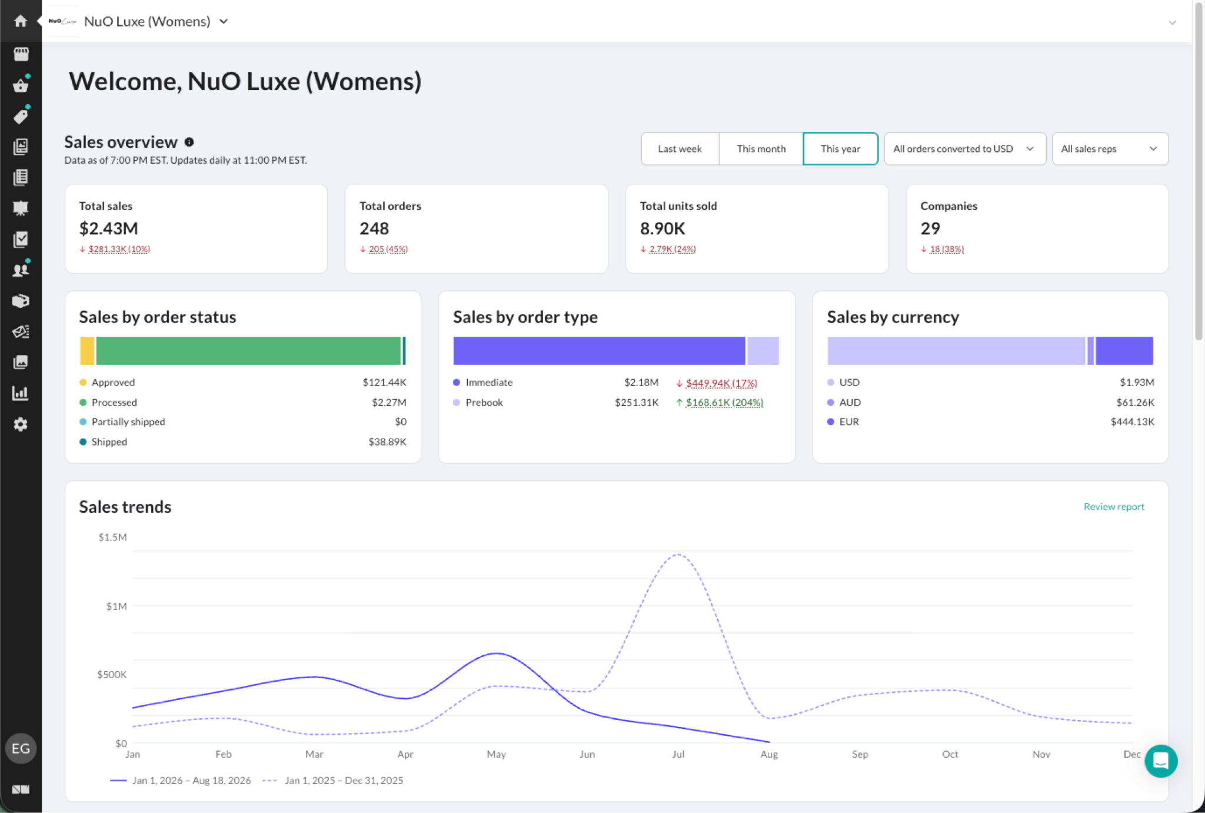Click the Processed legend row
Viewport: 1205px width, 813px height.
(243, 403)
